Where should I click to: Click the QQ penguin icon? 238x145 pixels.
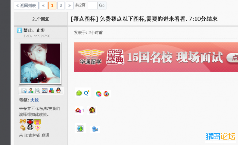tap(58, 90)
